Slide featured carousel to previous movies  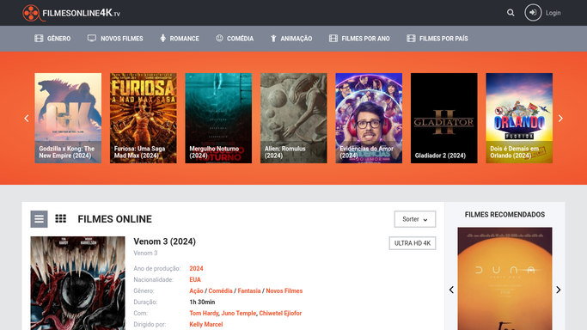pos(26,119)
